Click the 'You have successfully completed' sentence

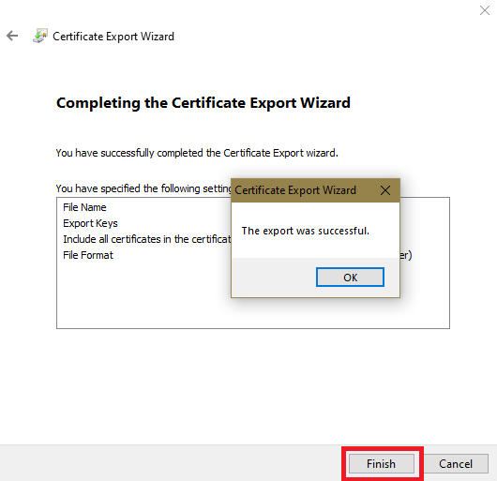point(197,153)
